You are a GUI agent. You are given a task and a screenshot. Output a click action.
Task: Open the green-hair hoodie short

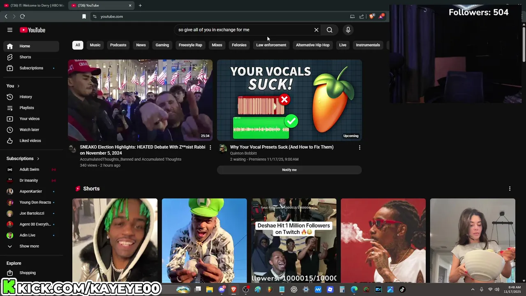tap(115, 240)
